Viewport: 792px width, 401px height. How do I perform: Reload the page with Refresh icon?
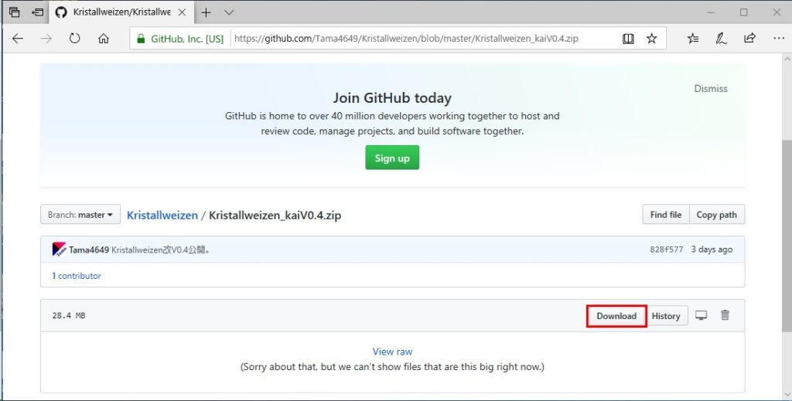[75, 39]
